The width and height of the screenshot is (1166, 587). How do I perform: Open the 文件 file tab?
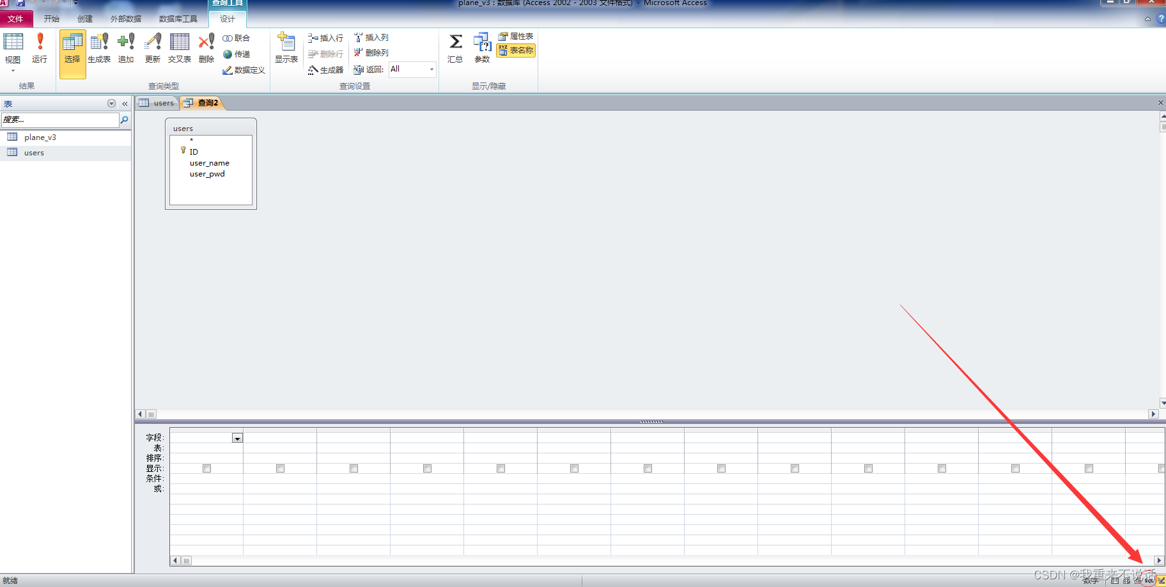point(16,19)
